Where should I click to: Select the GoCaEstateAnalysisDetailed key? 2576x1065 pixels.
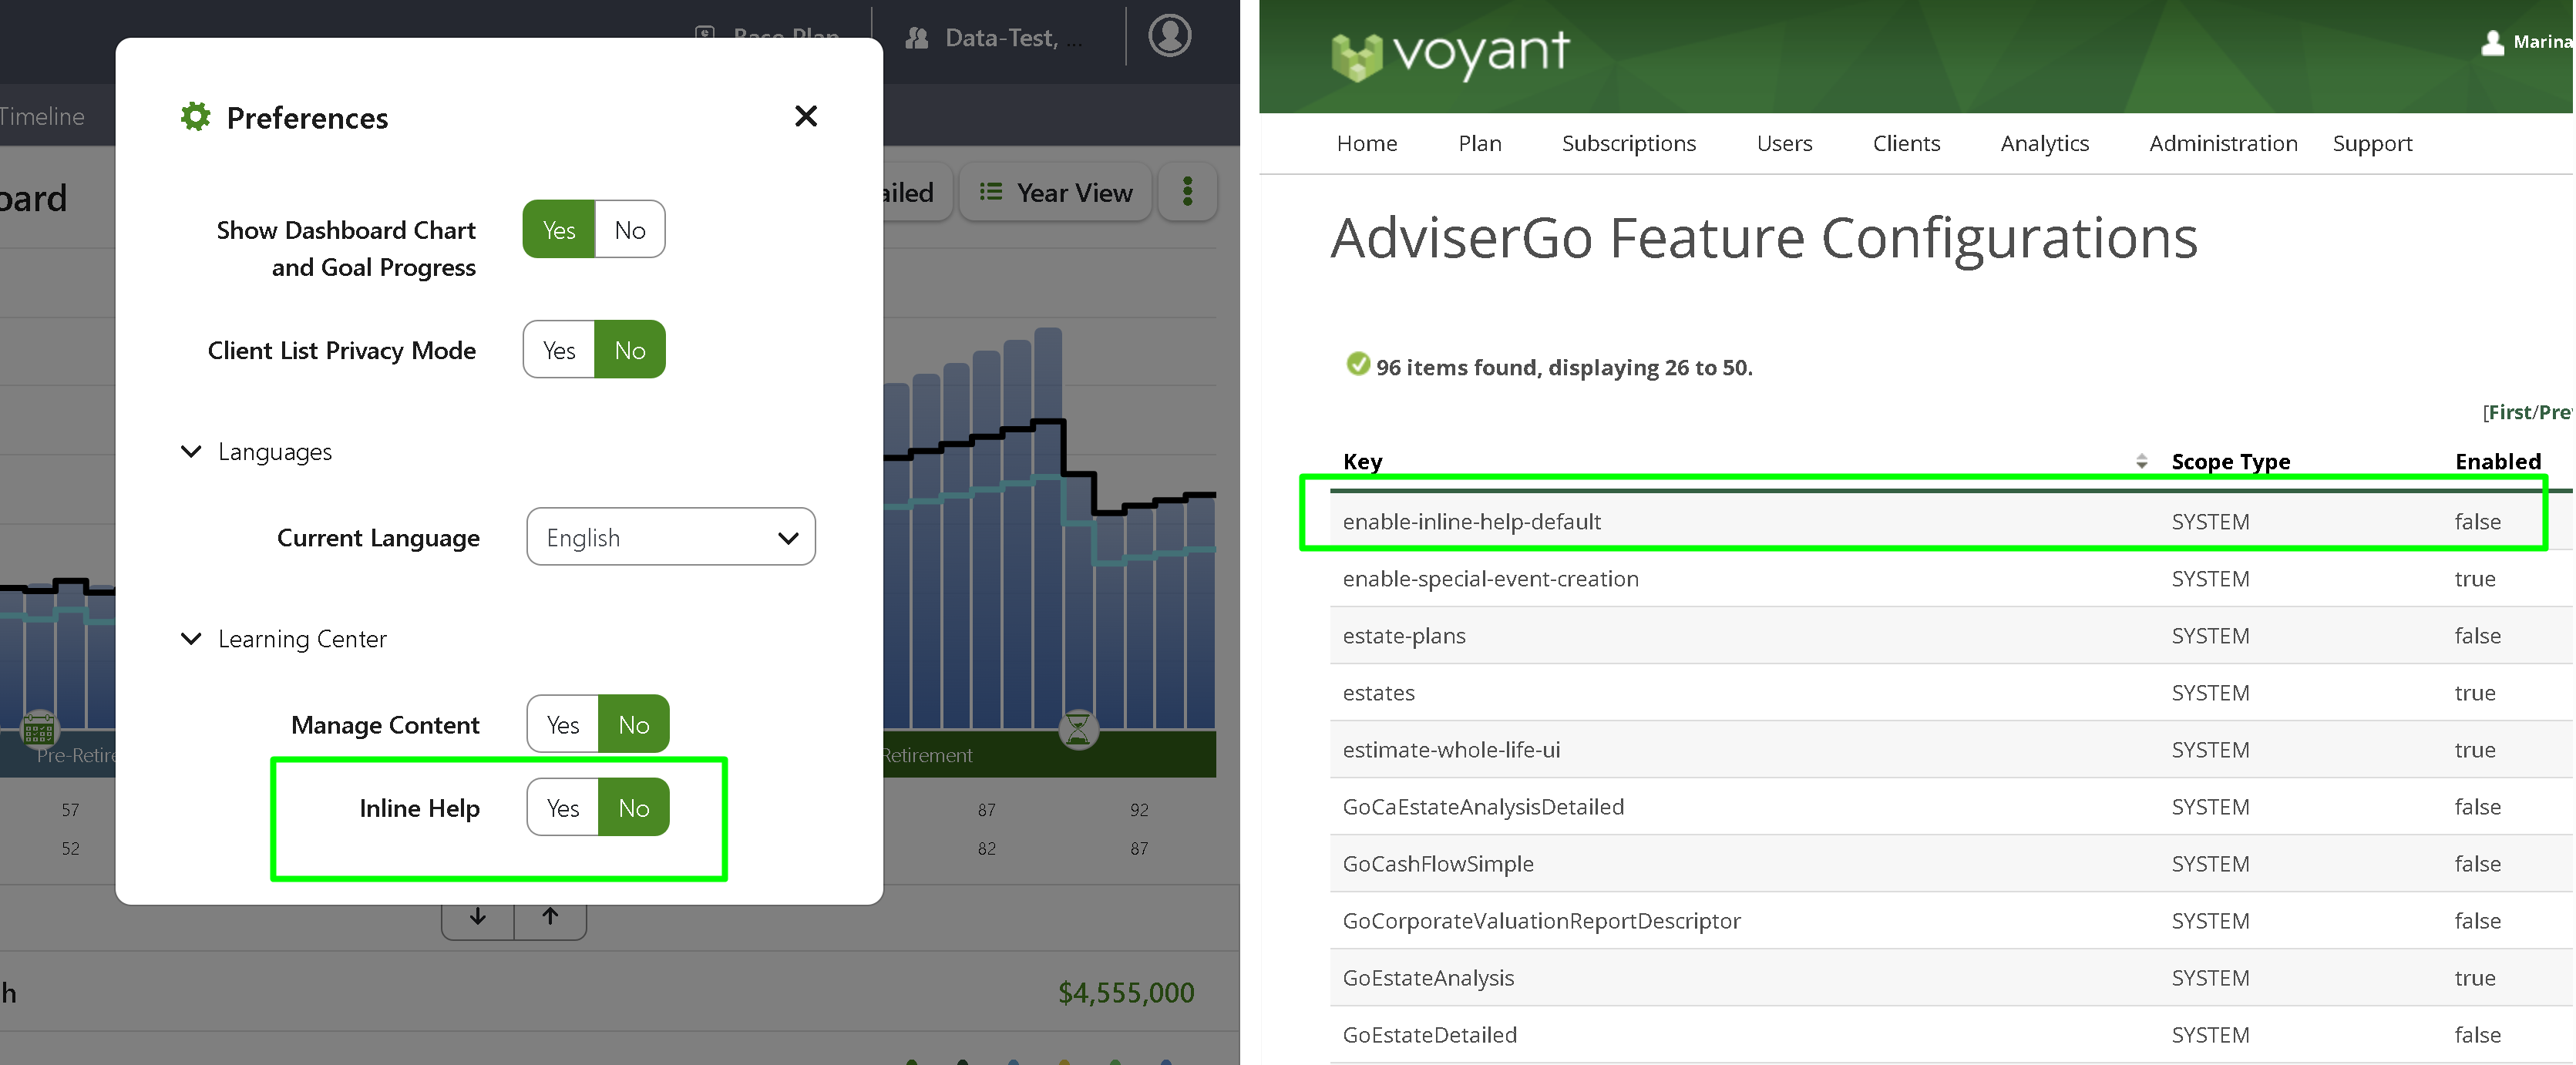[x=1483, y=806]
